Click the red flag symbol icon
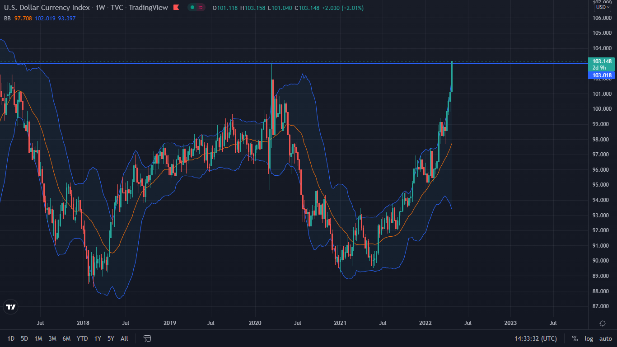The width and height of the screenshot is (617, 347). coord(176,8)
